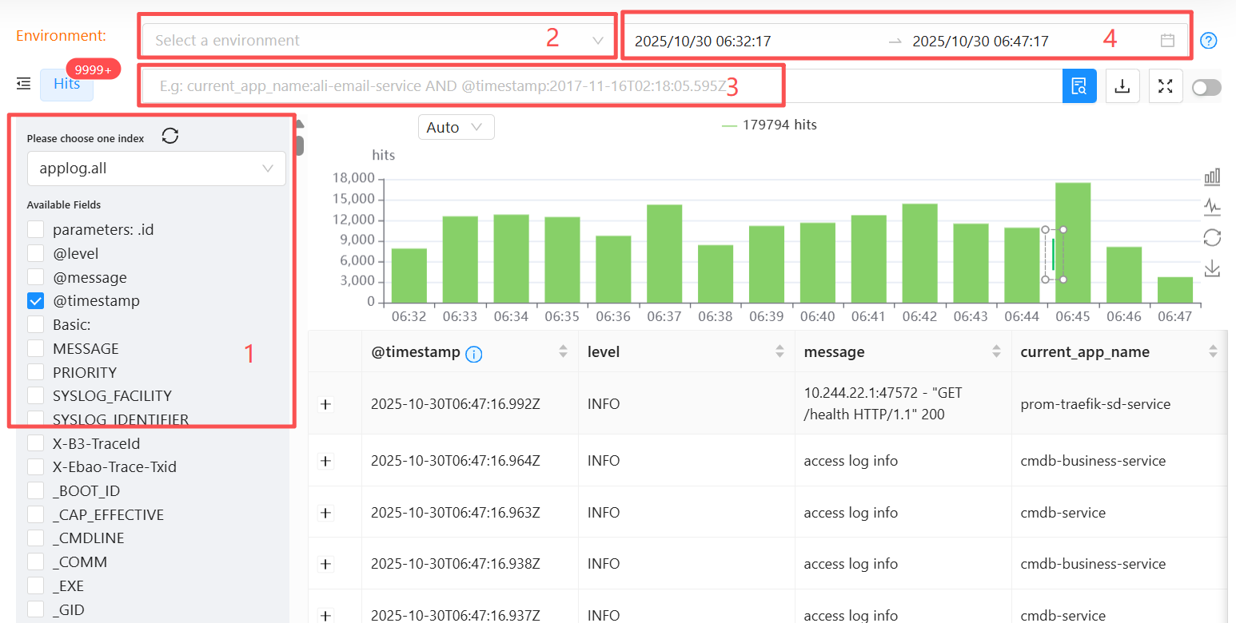Expand row with timestamp 06:47:16.938Z
The width and height of the screenshot is (1236, 623).
click(x=325, y=564)
